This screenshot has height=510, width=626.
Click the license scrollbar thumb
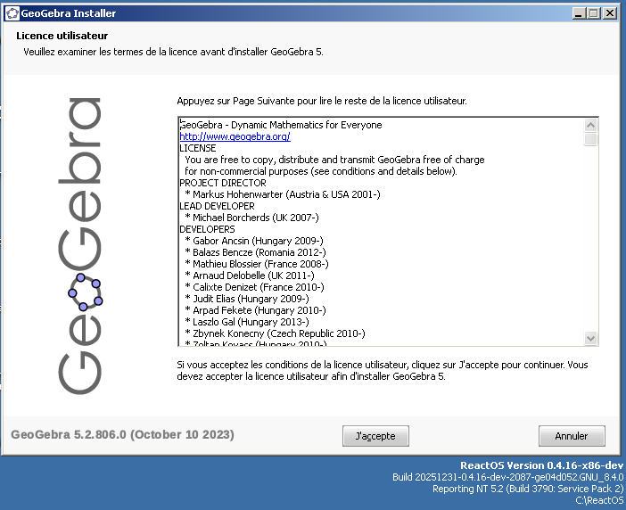591,139
